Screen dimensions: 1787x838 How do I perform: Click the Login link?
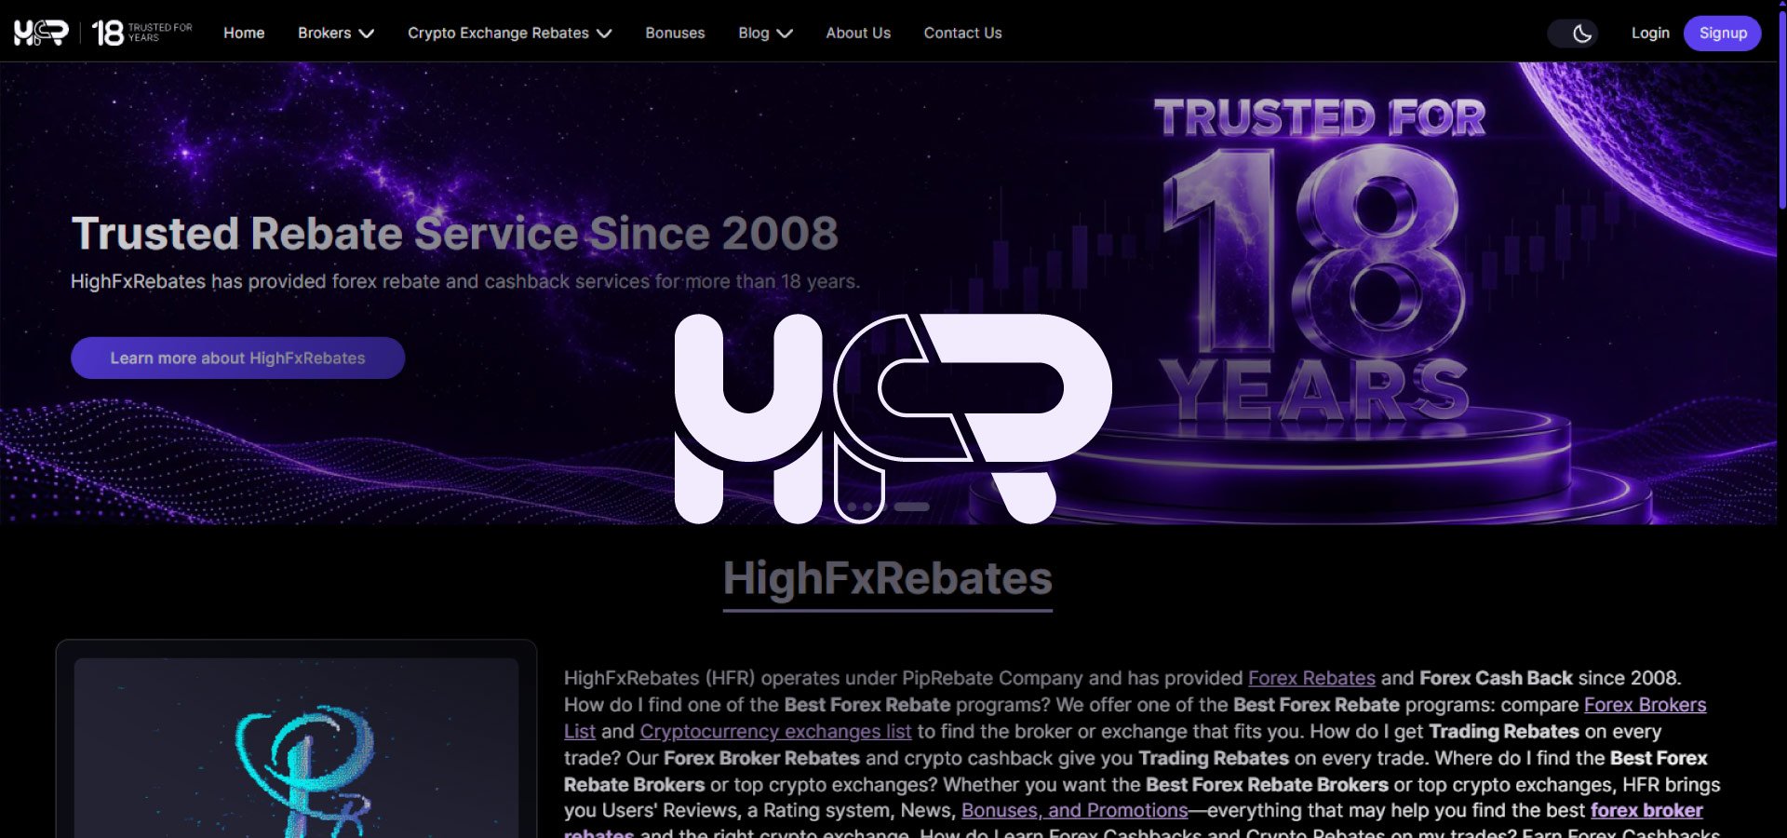(1650, 33)
